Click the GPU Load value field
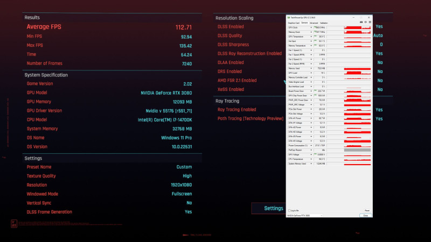This screenshot has width=431, height=242. pyautogui.click(x=319, y=73)
